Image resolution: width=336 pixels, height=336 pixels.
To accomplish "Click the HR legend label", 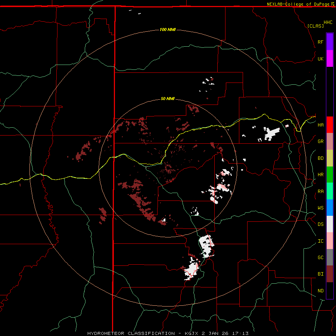I will (x=320, y=175).
